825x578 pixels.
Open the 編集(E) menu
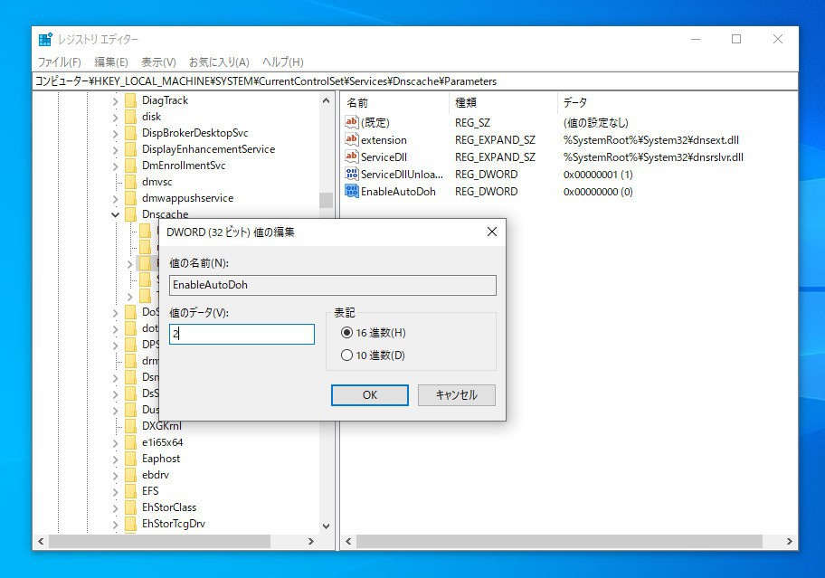pyautogui.click(x=111, y=62)
